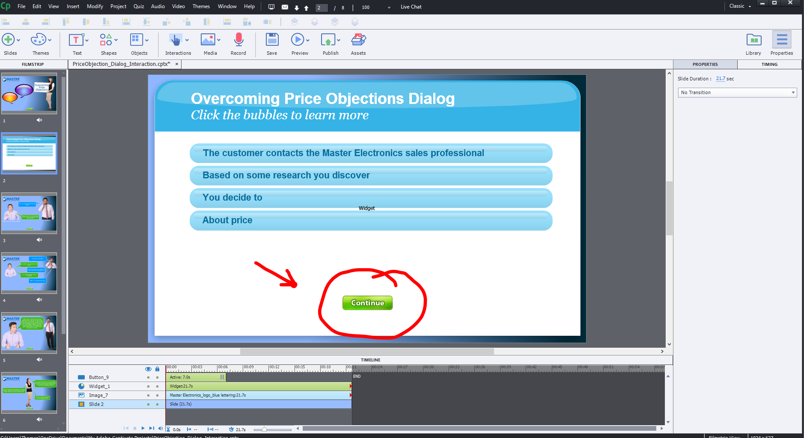Image resolution: width=804 pixels, height=438 pixels.
Task: Open the No Transition dropdown
Action: click(x=737, y=92)
